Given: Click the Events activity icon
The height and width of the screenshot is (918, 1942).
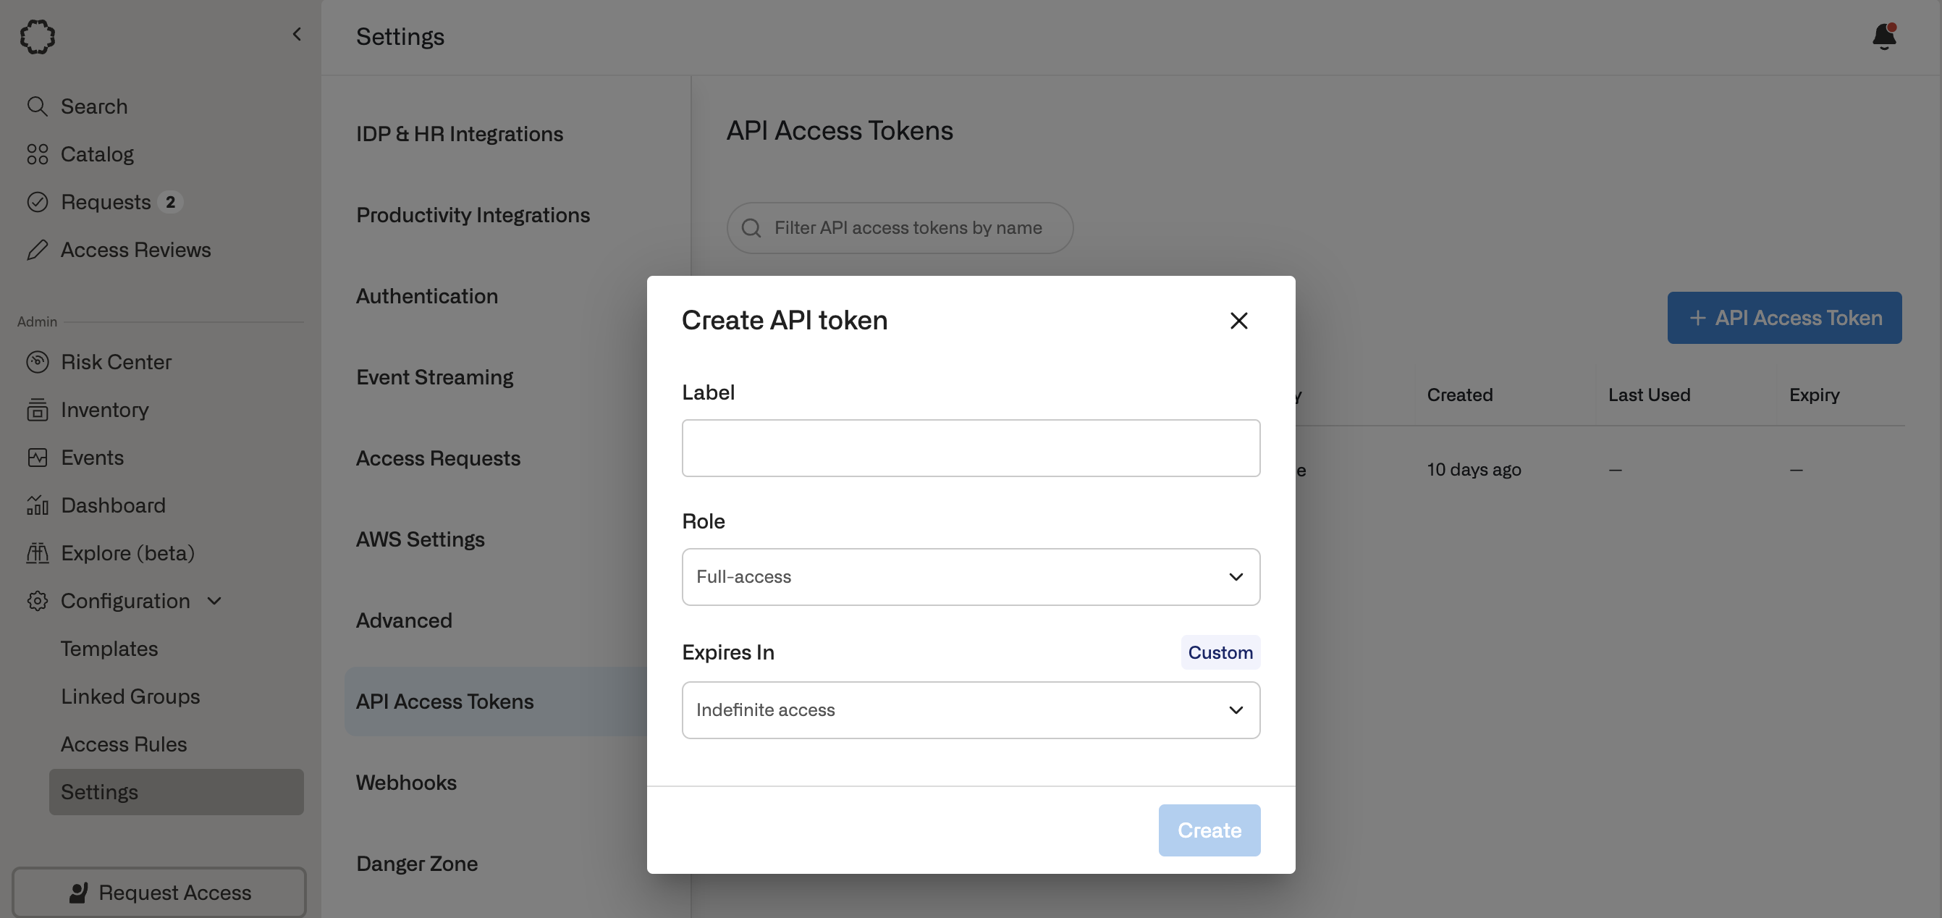Looking at the screenshot, I should [x=37, y=458].
